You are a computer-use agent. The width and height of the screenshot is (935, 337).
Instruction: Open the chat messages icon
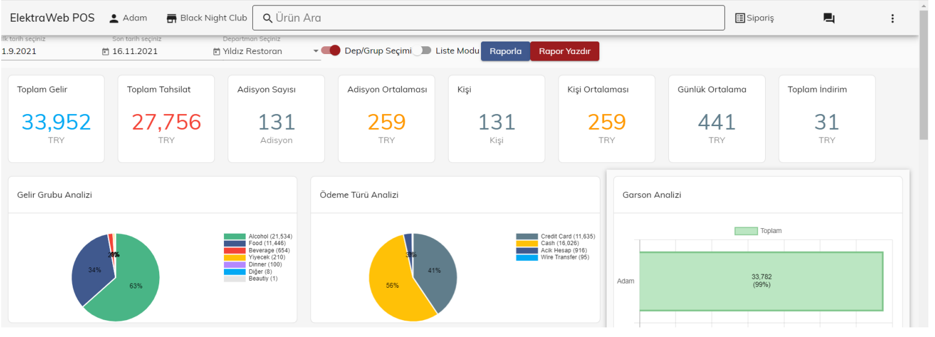click(829, 18)
